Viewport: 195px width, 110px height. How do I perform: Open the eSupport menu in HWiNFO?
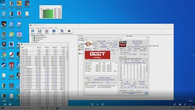click(x=51, y=28)
